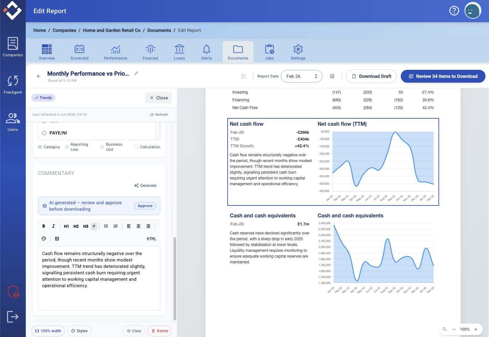Open the Styles options
The width and height of the screenshot is (489, 337).
point(80,331)
